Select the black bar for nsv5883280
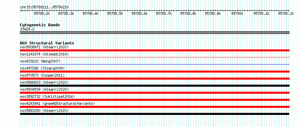Viewport: 299px width, 127px height. click(155, 114)
